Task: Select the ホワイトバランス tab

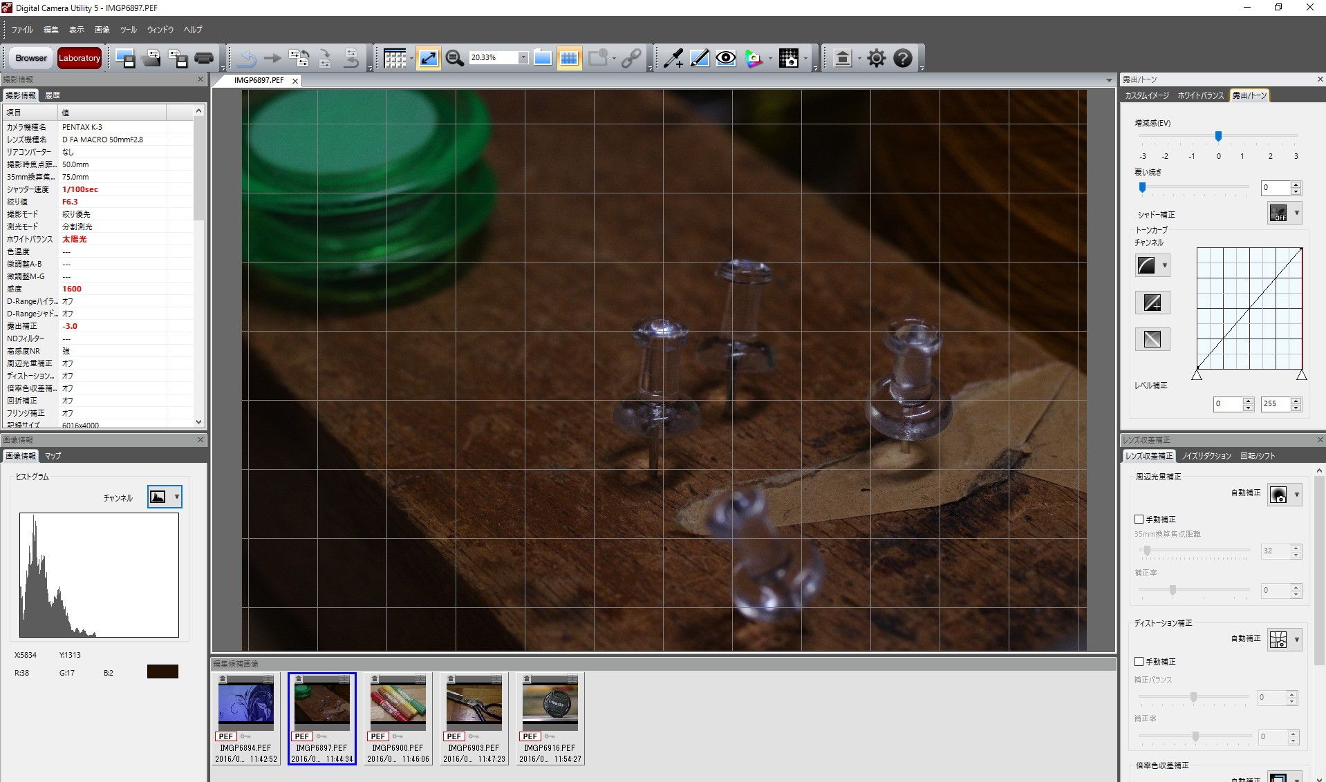Action: click(x=1201, y=95)
